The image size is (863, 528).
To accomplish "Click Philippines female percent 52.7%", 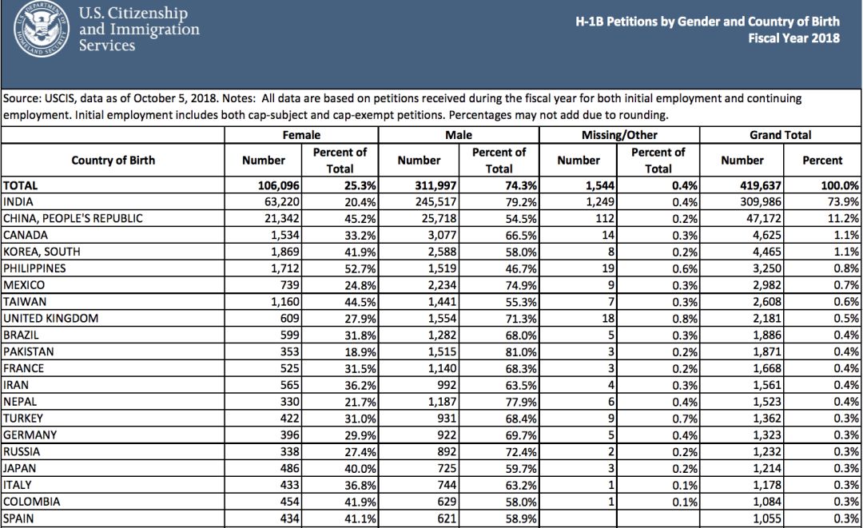I will [x=360, y=269].
